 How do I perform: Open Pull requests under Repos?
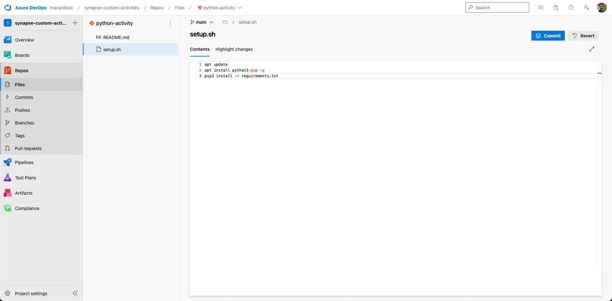42,148
